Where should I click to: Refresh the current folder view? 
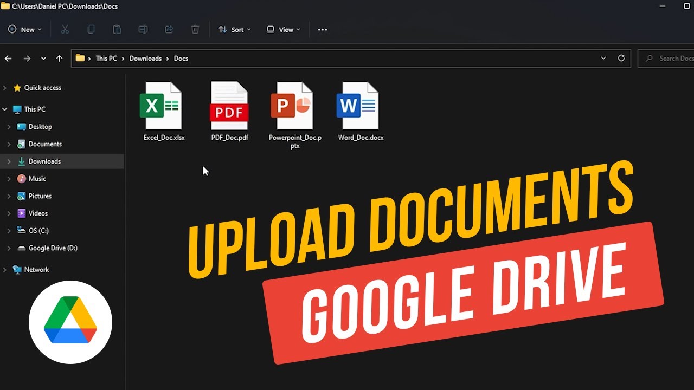pyautogui.click(x=621, y=58)
